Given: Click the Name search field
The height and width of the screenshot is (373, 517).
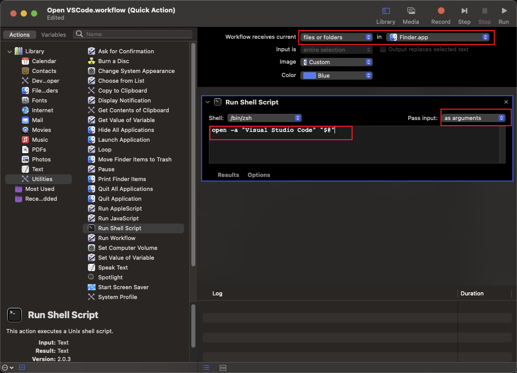Looking at the screenshot, I should pos(137,34).
